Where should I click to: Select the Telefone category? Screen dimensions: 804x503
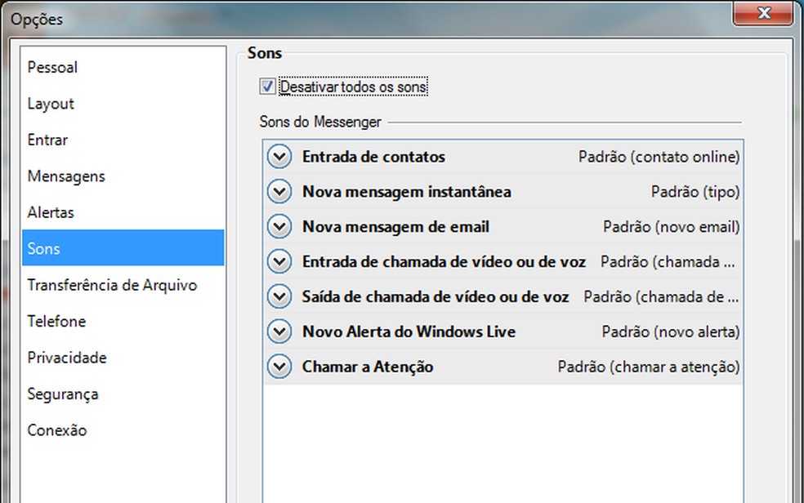click(x=56, y=321)
